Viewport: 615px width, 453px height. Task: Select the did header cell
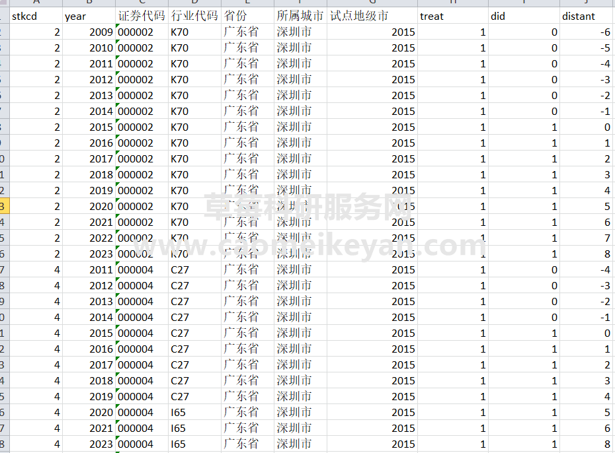(524, 16)
